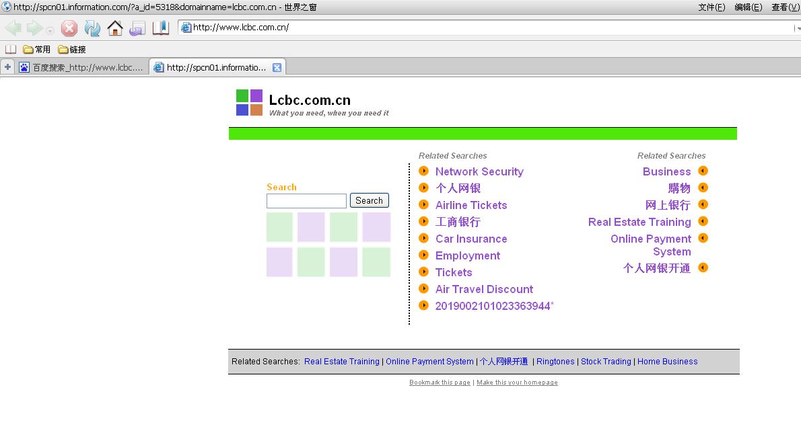The image size is (801, 445).
Task: Open the 常用 bookmarks folder
Action: 37,50
